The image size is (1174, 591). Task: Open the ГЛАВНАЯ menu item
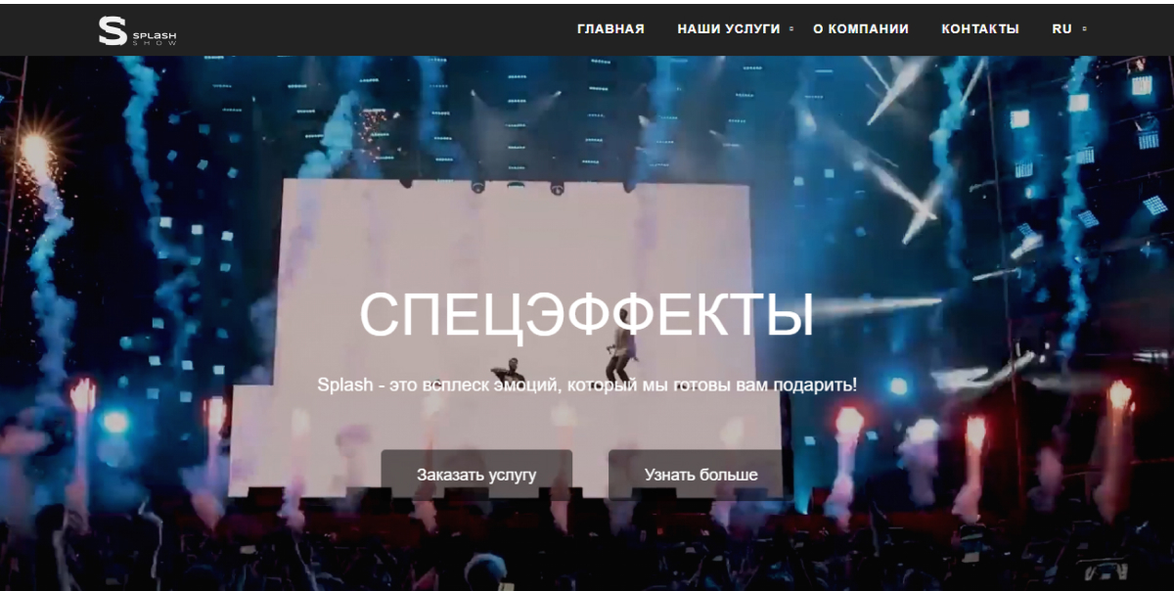point(610,29)
